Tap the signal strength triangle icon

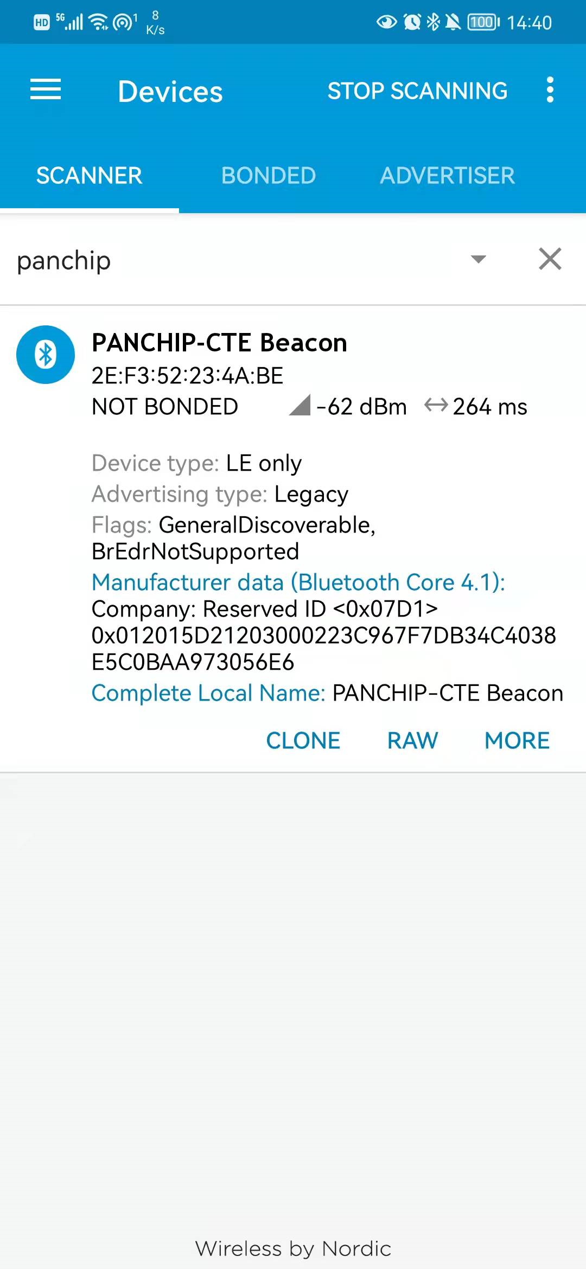tap(300, 405)
